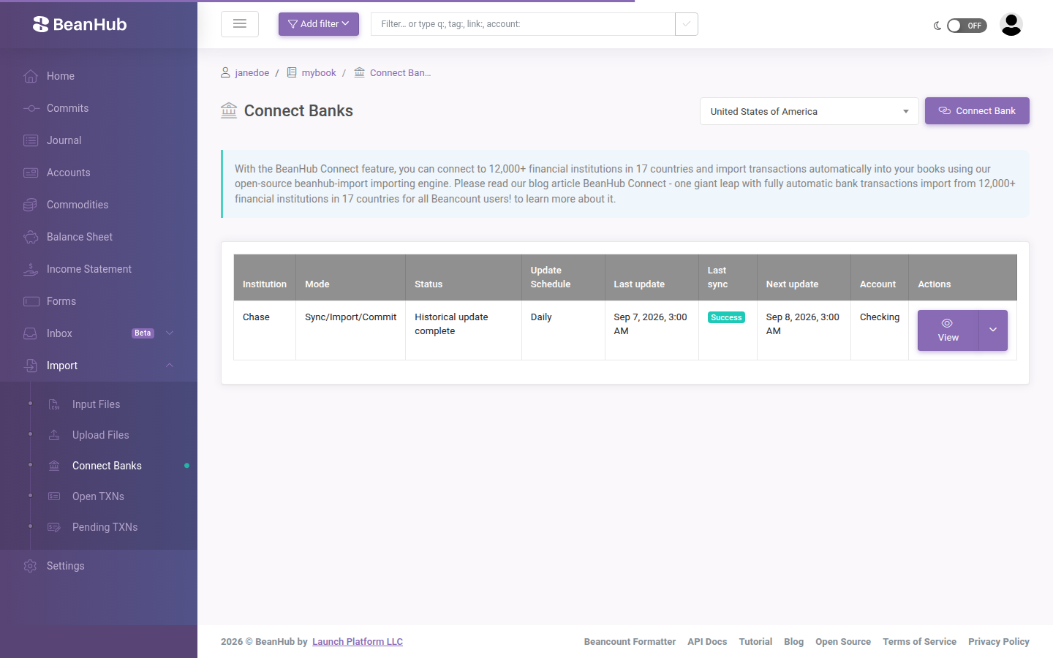Screen dimensions: 1053x658
Task: Open the user avatar menu
Action: click(1011, 25)
